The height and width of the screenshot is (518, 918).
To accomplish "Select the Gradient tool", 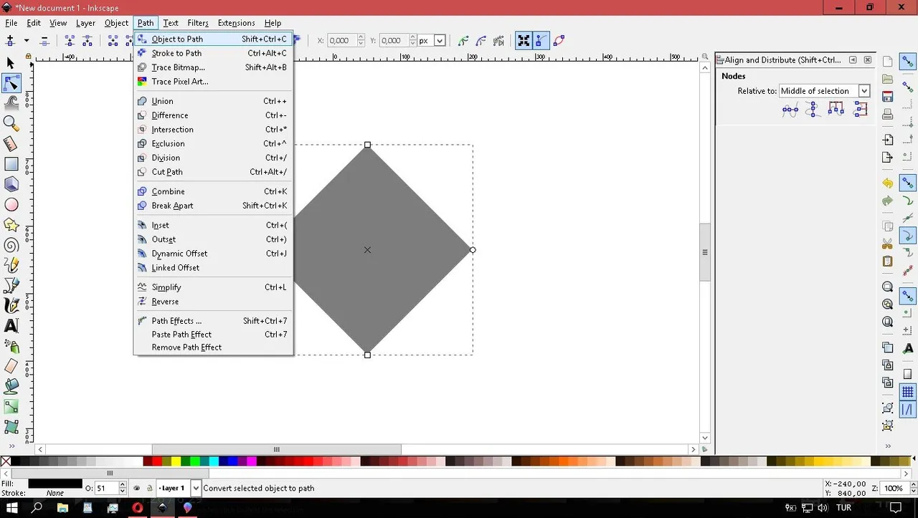I will 11,406.
